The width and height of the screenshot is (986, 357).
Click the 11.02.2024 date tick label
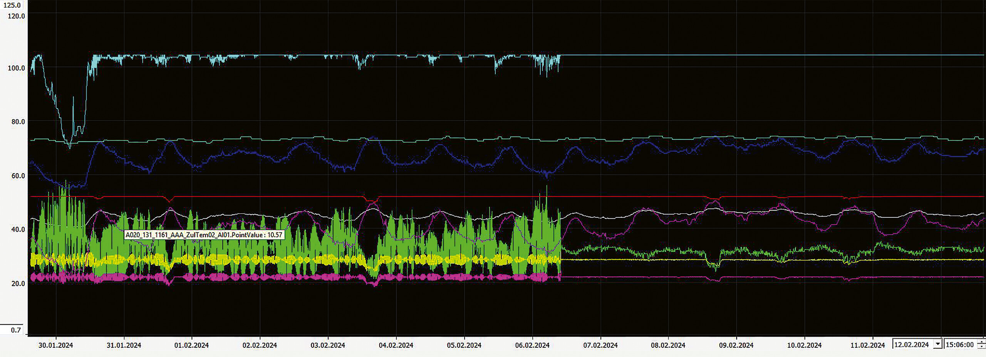tap(867, 345)
